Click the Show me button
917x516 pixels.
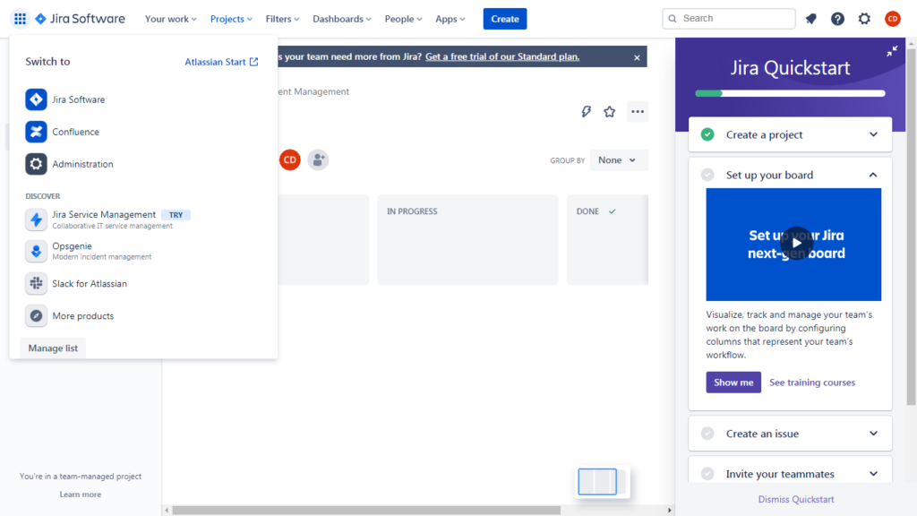733,382
